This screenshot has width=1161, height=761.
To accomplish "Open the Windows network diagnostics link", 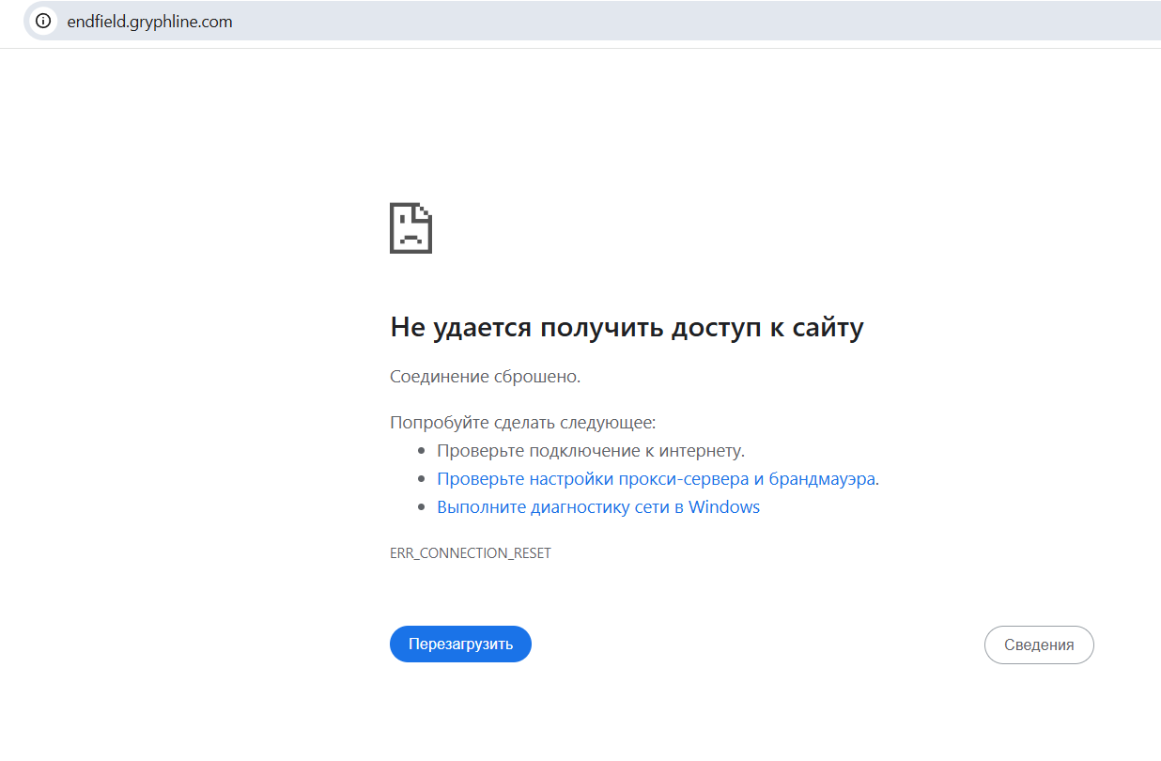I will pyautogui.click(x=598, y=507).
